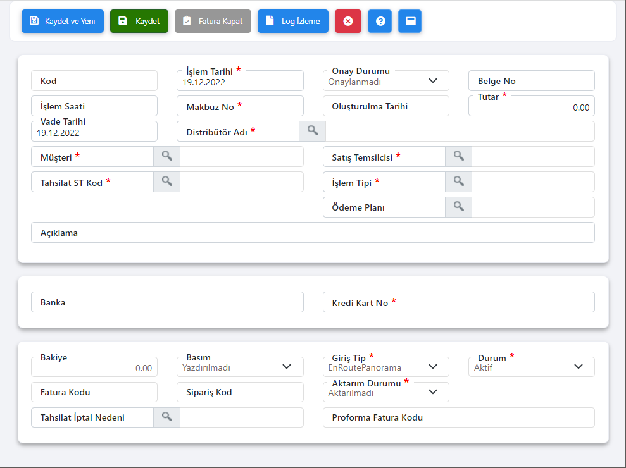
Task: Click the Makbuz No input
Action: coord(240,106)
